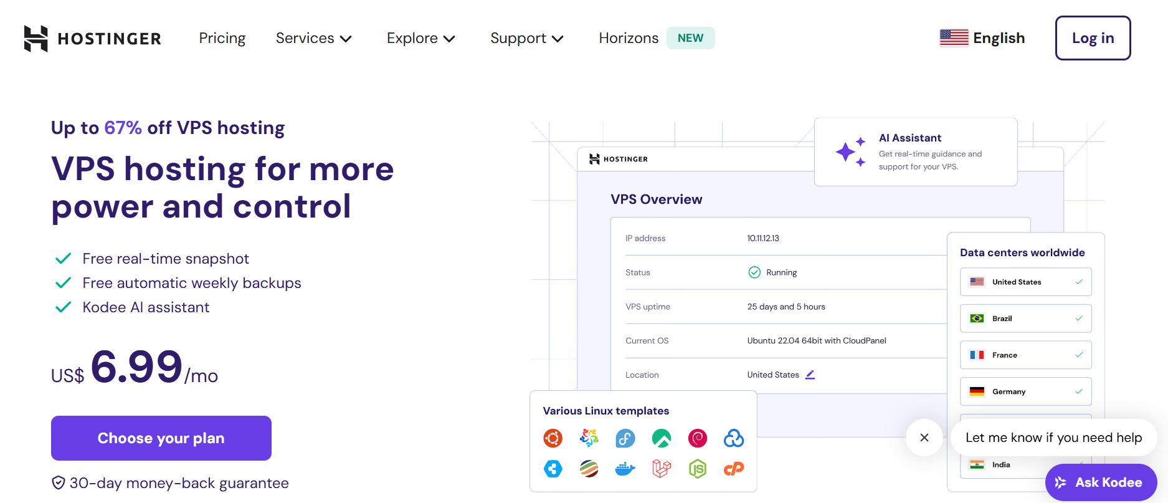1168x503 pixels.
Task: Click the AI Assistant card title
Action: (910, 138)
